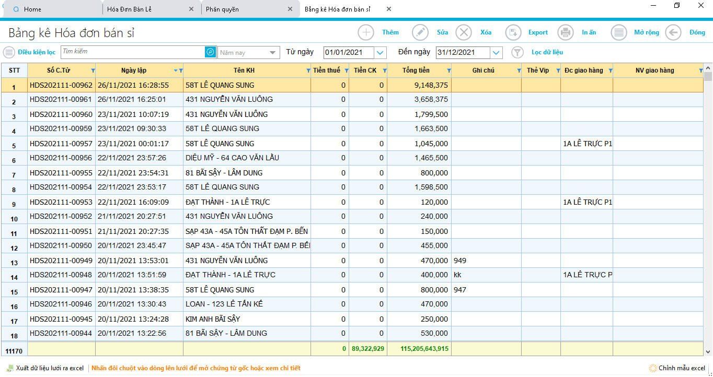Screen dimensions: 713x377
Task: Click the Sửa pencil edit icon
Action: (x=420, y=32)
